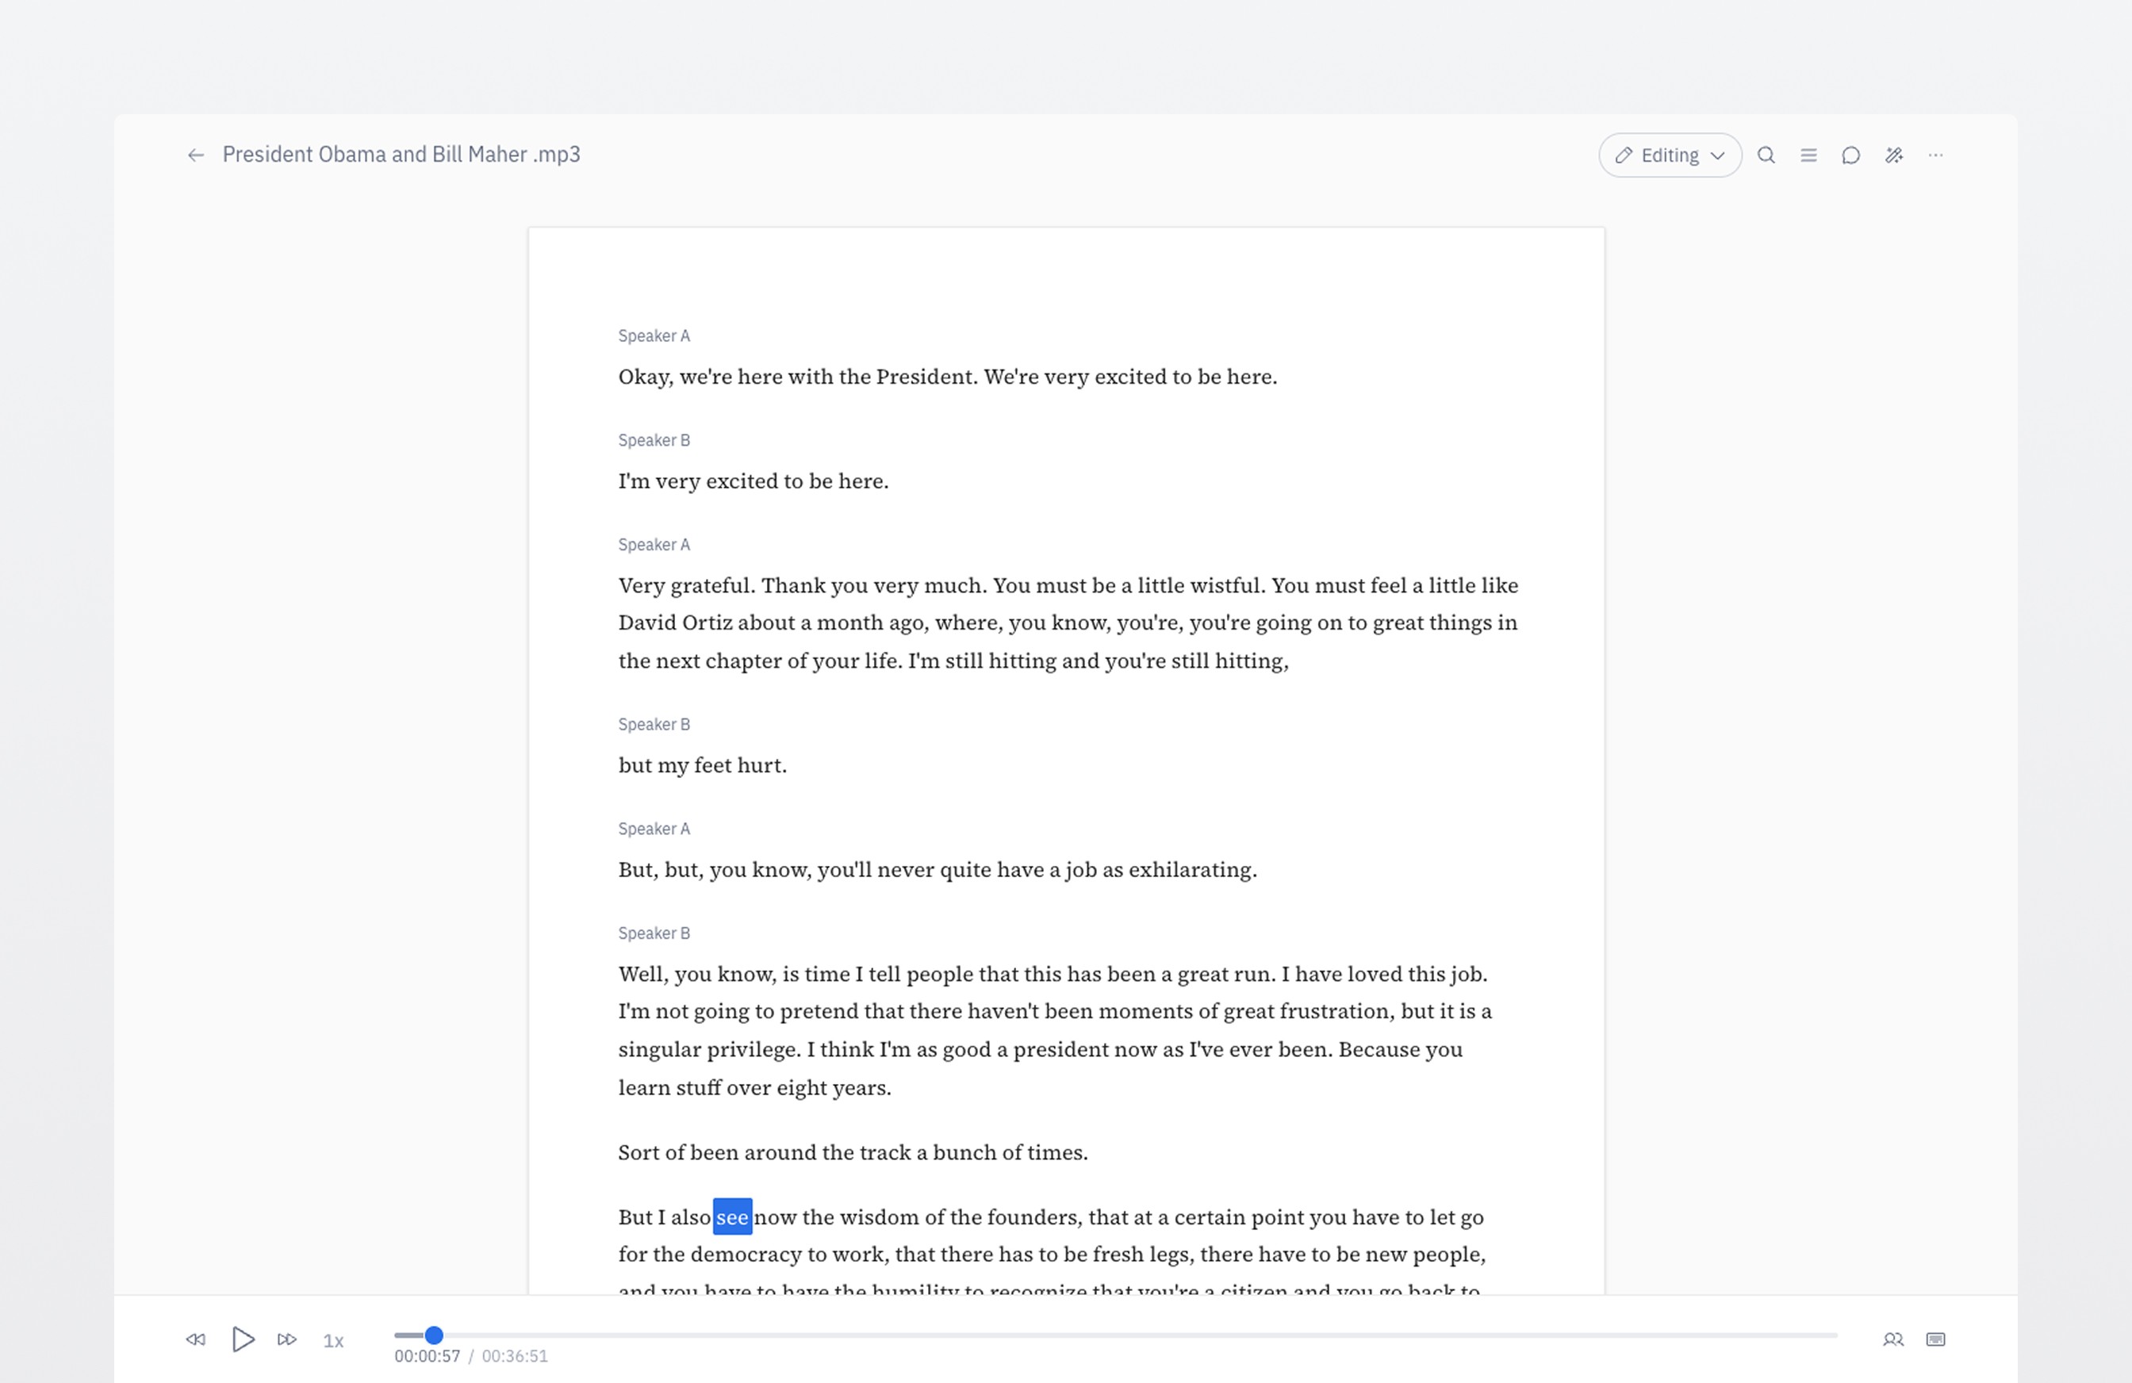Click the first Speaker B label
The image size is (2132, 1383).
coord(654,441)
